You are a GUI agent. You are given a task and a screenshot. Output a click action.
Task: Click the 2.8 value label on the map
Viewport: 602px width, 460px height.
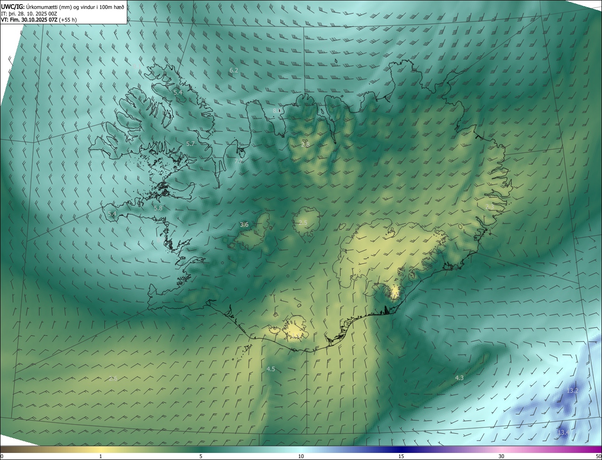[x=305, y=145]
